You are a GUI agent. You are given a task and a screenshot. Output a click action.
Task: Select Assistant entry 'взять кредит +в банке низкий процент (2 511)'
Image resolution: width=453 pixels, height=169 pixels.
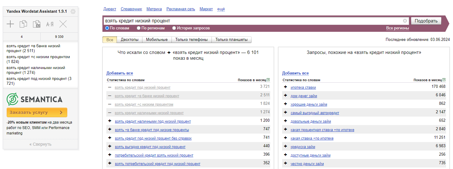click(x=33, y=48)
